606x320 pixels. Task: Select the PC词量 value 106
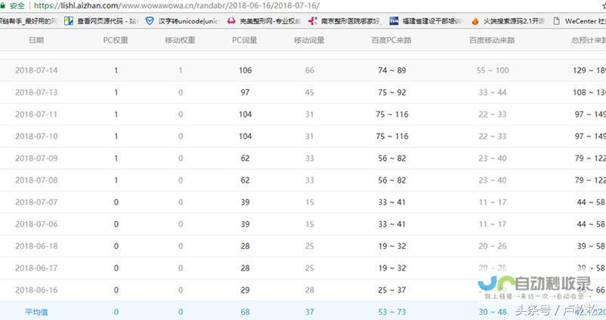click(x=245, y=70)
